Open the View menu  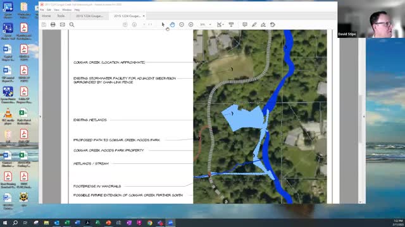point(56,10)
